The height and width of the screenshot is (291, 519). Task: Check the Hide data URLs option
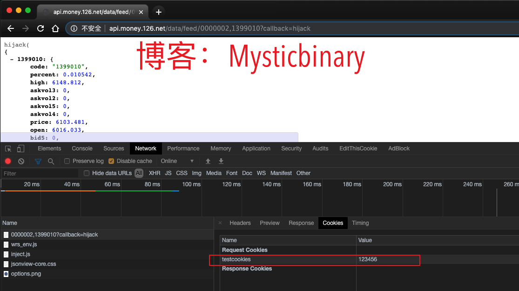coord(87,173)
